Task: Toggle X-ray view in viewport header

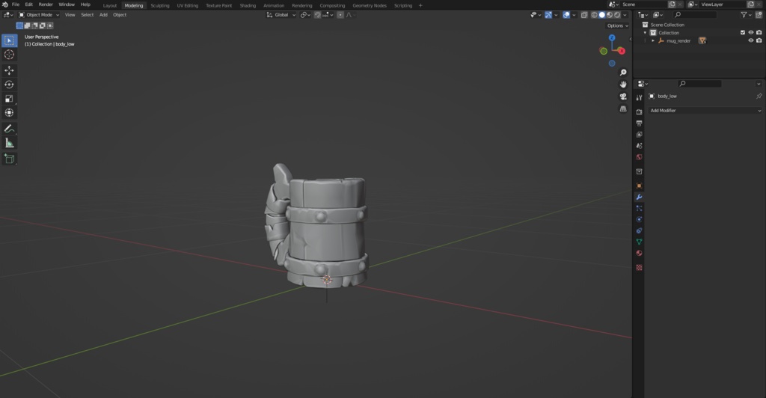Action: pyautogui.click(x=584, y=15)
